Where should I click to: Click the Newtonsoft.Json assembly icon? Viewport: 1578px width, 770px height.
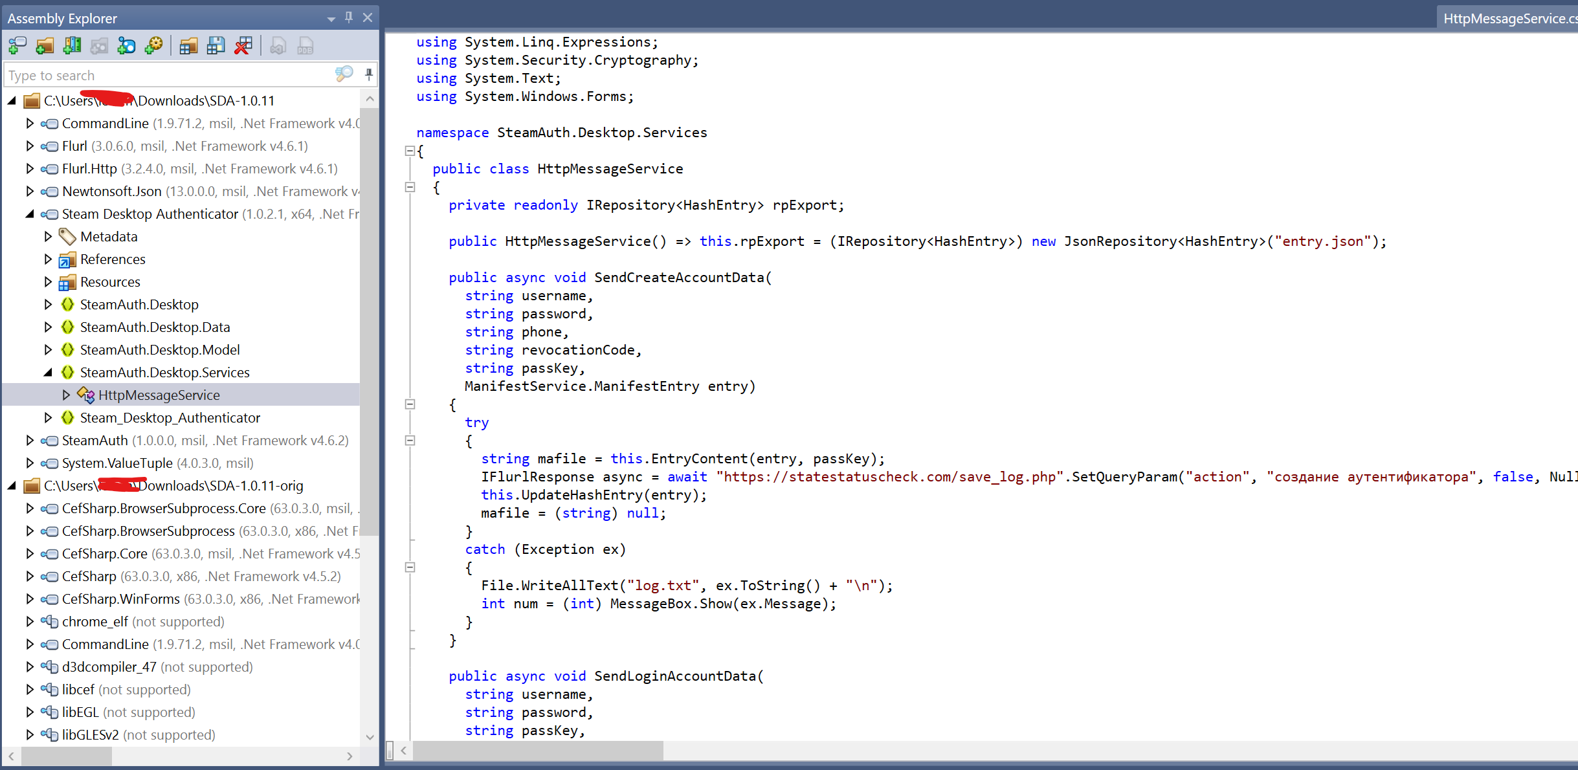pyautogui.click(x=49, y=192)
